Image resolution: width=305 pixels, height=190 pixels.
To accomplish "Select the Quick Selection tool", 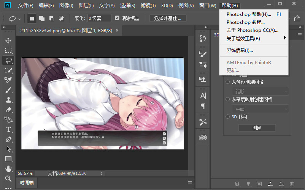I will coord(8,70).
